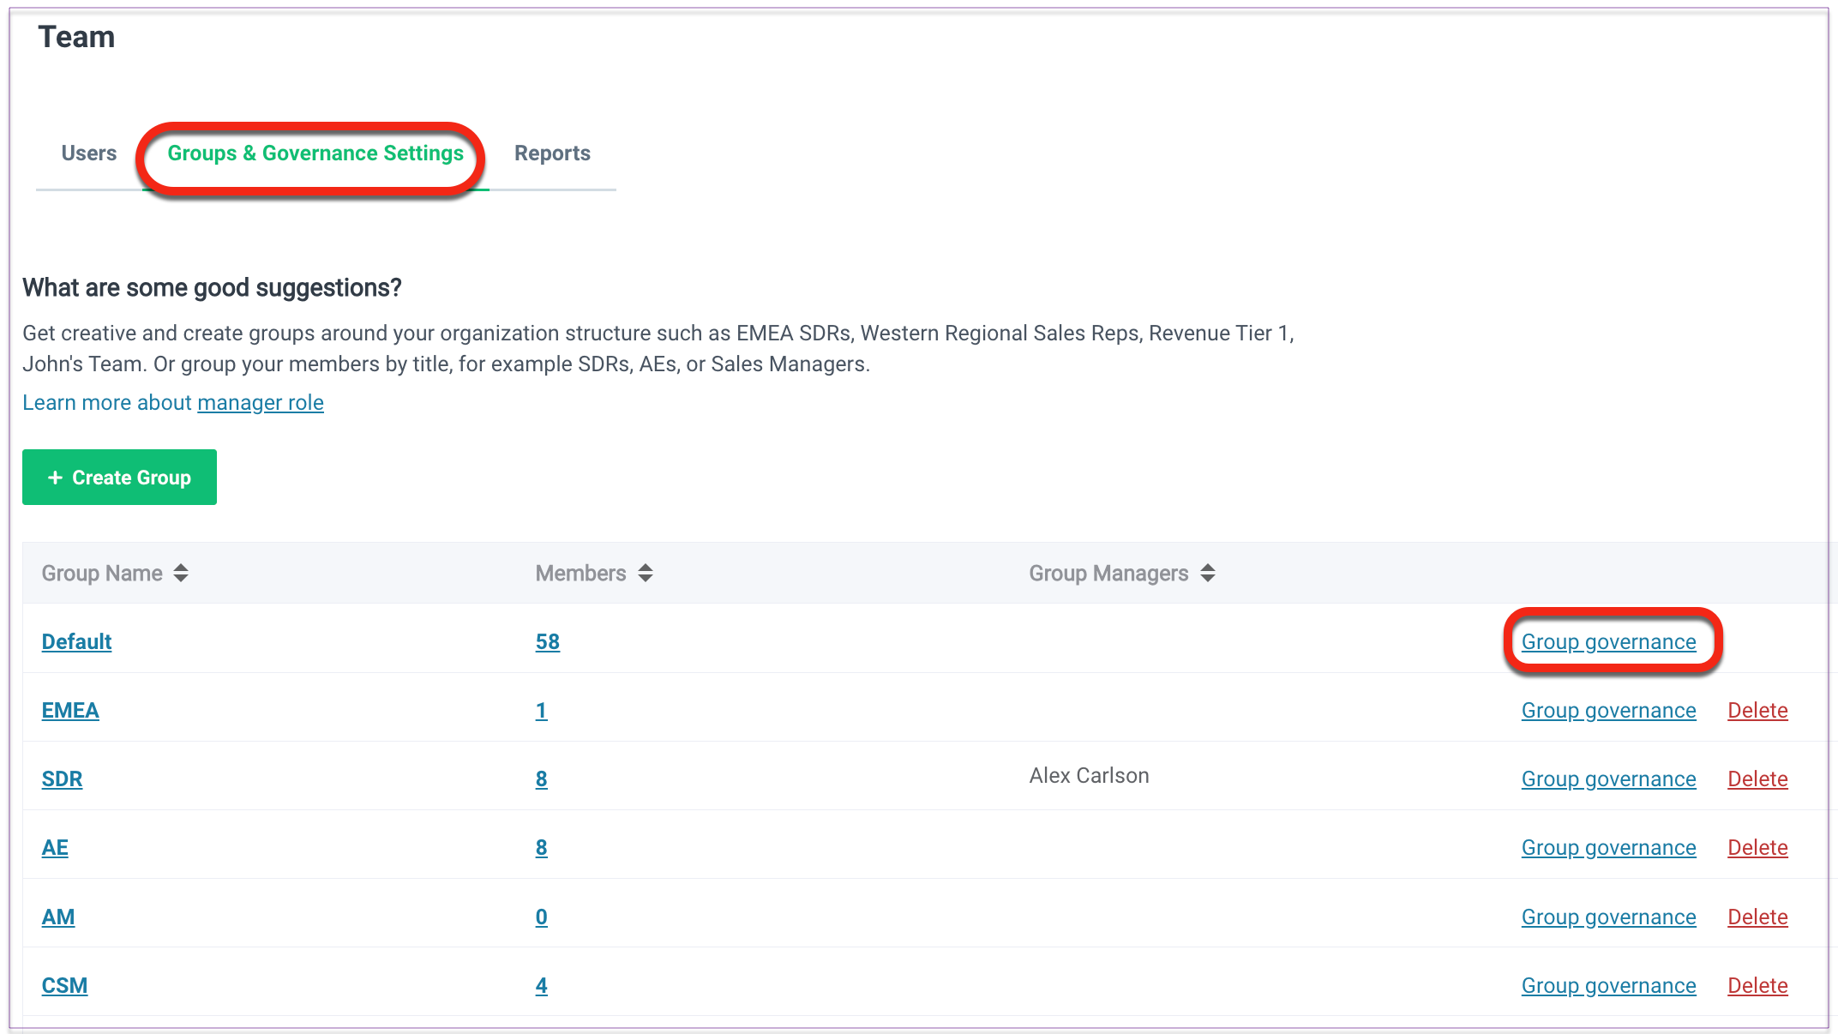The image size is (1838, 1034).
Task: Open the Reports tab
Action: click(552, 153)
